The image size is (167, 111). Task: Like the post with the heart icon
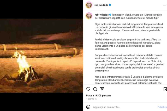pos(88,89)
